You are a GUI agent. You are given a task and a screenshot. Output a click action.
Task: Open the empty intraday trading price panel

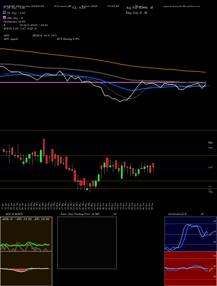(x=87, y=243)
